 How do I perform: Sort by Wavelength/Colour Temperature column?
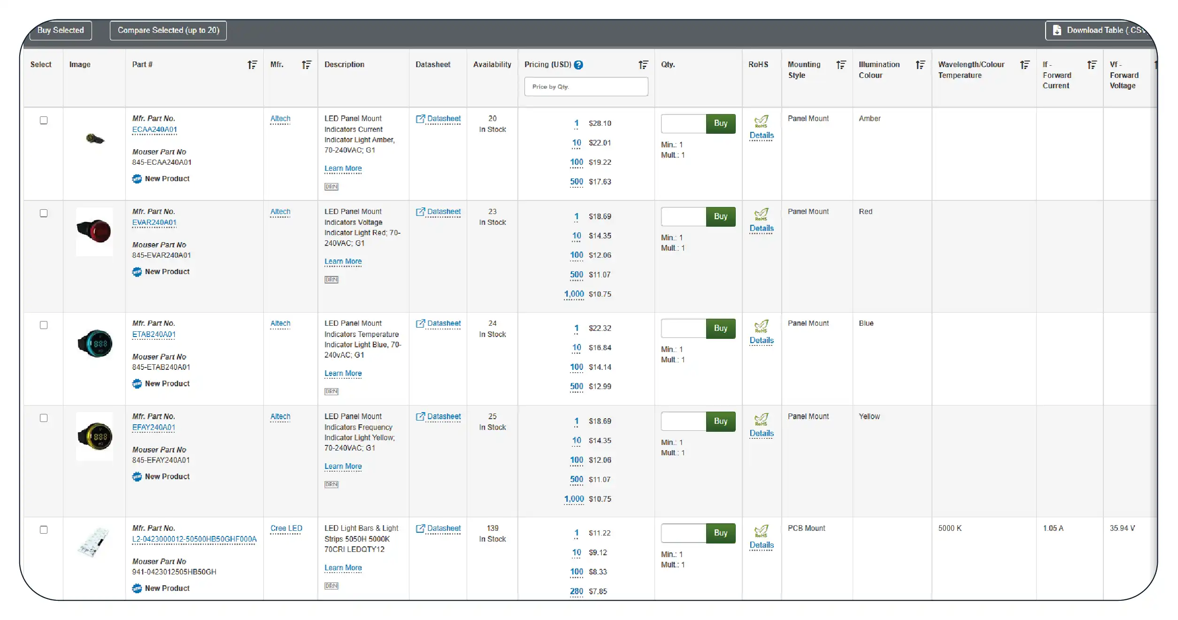(x=1024, y=65)
